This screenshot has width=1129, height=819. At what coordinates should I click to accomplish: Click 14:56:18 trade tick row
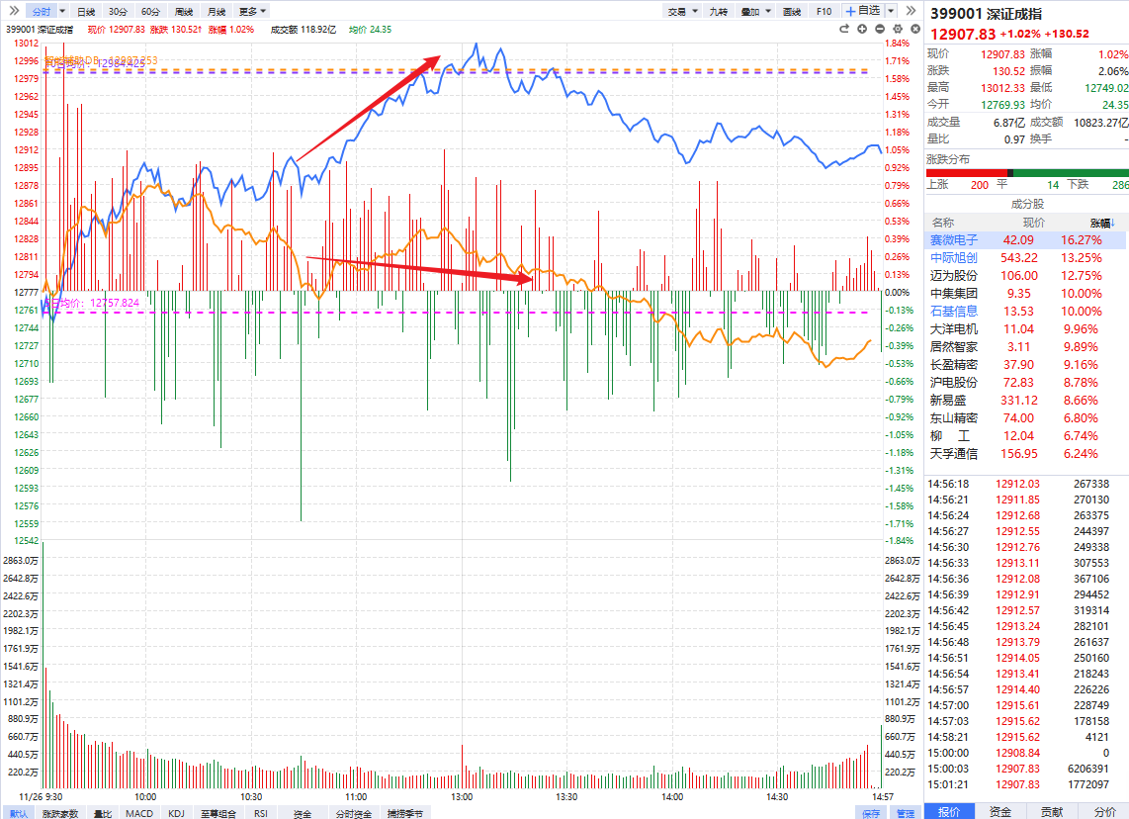pos(1026,484)
